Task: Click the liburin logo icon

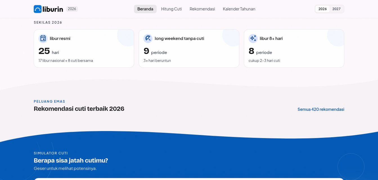Action: coord(38,9)
